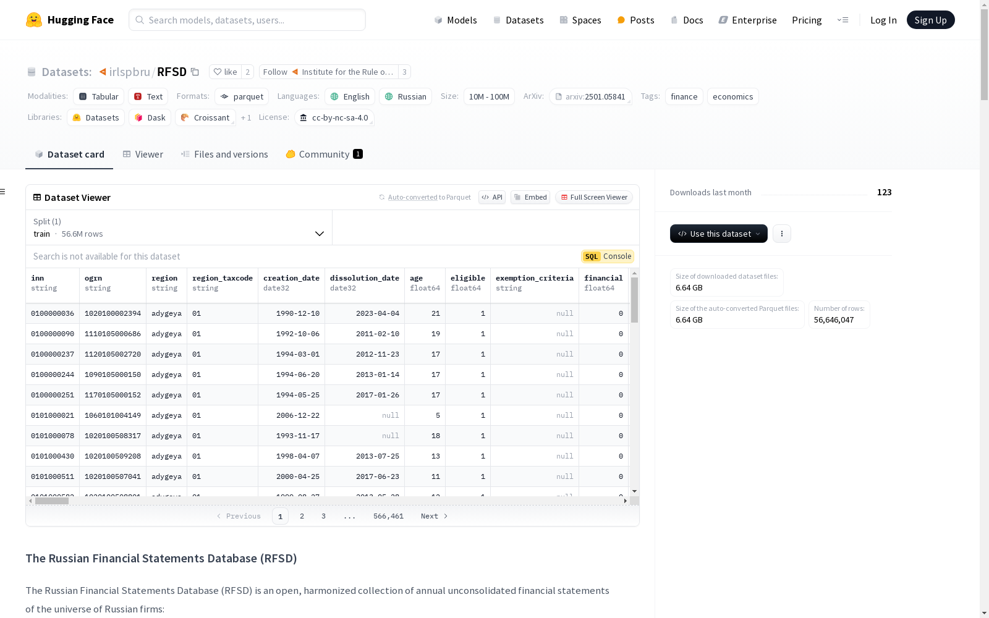
Task: Click the three-dot options button beside Use this dataset
Action: coord(782,234)
